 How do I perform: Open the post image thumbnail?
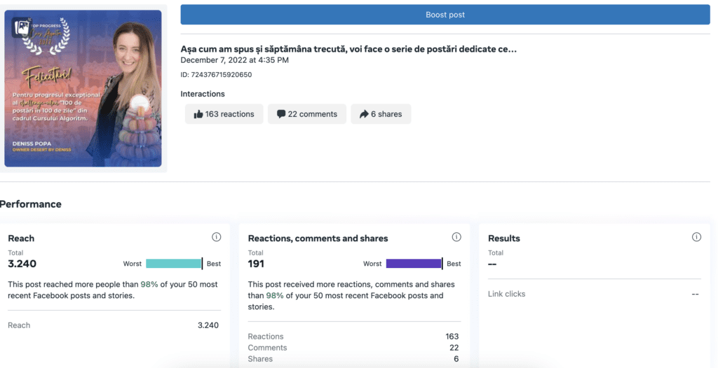(x=83, y=88)
